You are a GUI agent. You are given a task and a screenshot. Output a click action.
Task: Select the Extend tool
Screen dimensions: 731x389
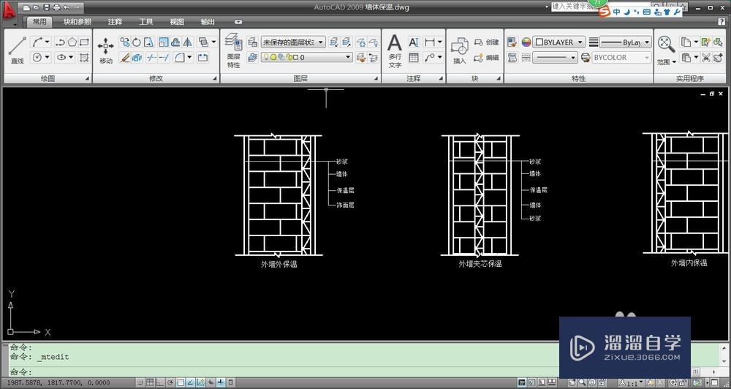[164, 57]
